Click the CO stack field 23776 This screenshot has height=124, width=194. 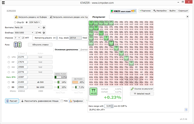pos(22,72)
